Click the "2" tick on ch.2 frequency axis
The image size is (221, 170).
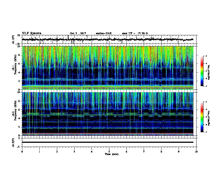tap(19, 127)
